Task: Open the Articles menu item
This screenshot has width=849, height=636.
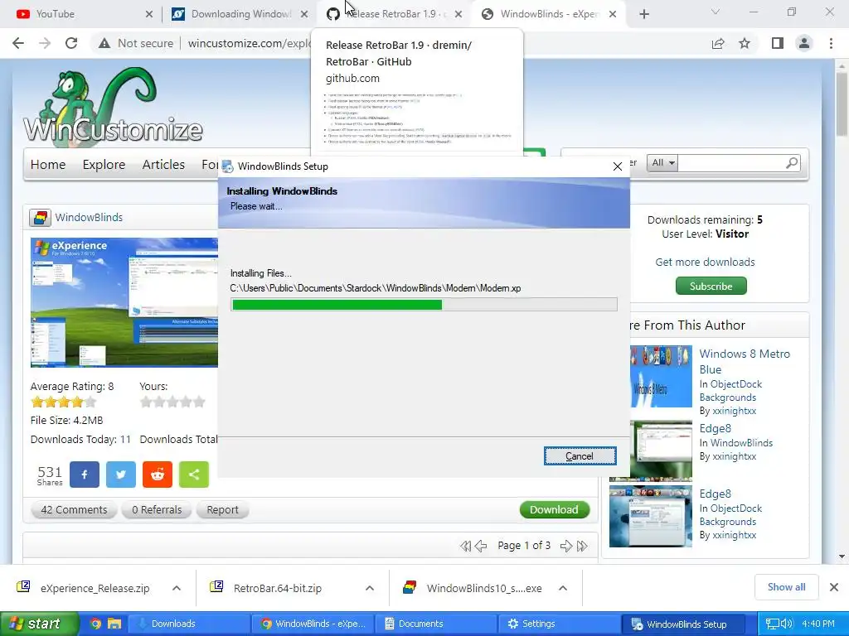Action: click(163, 165)
